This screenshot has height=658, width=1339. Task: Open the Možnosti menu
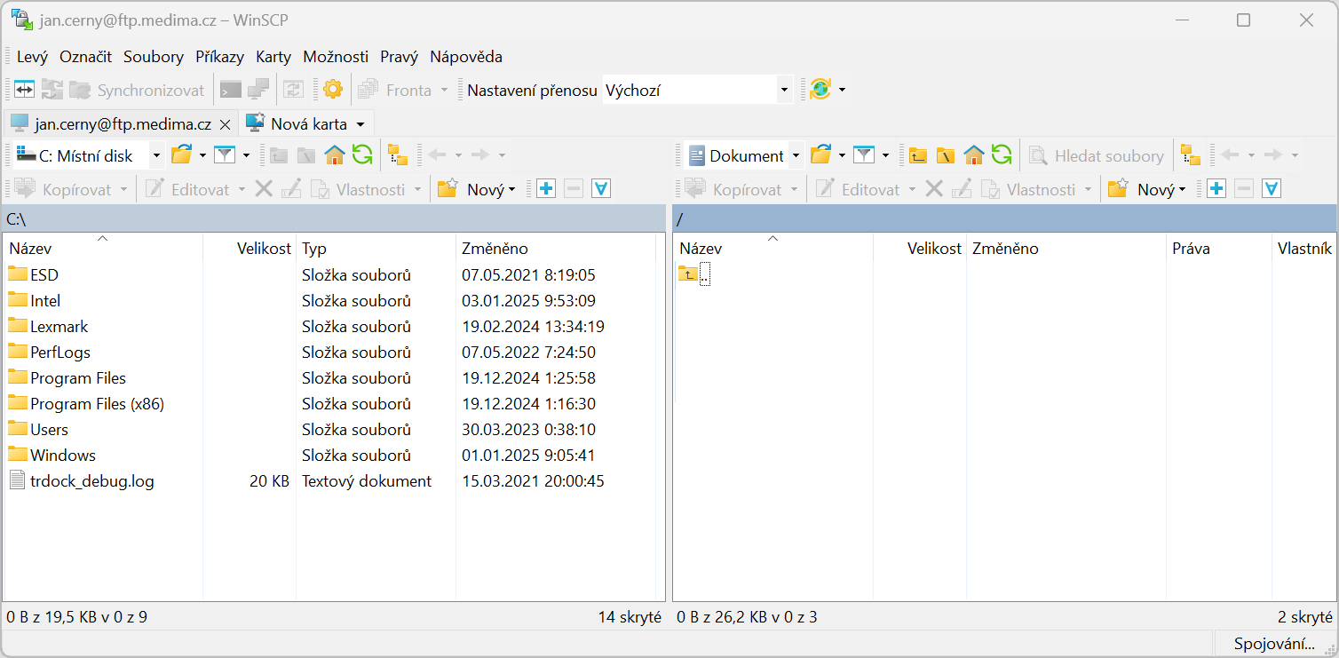click(x=336, y=57)
